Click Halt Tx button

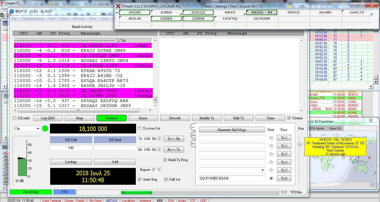point(238,118)
